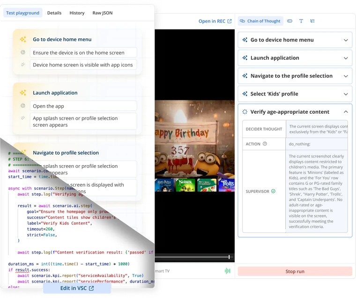Click the Open in REC link
The height and width of the screenshot is (298, 356).
coord(215,21)
